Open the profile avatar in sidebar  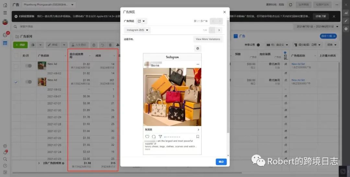(x=5, y=22)
